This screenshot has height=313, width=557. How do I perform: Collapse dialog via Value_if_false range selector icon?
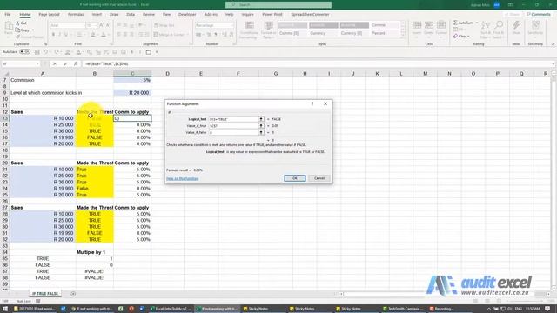tap(261, 132)
